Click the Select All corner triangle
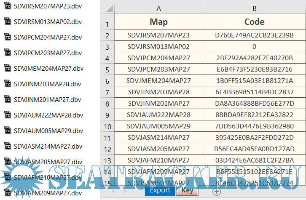 (109, 8)
